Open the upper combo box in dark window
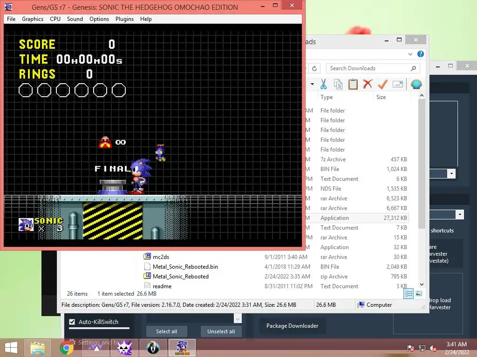 pyautogui.click(x=451, y=174)
